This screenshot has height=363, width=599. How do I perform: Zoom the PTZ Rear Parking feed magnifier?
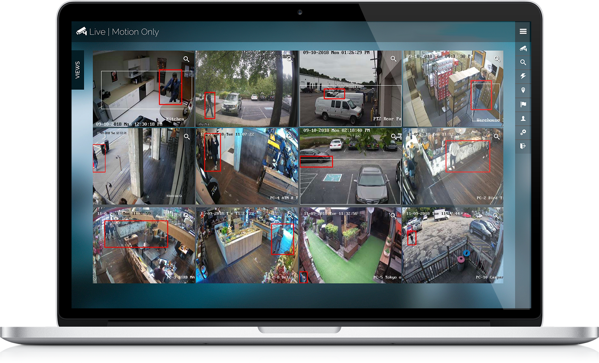(393, 59)
